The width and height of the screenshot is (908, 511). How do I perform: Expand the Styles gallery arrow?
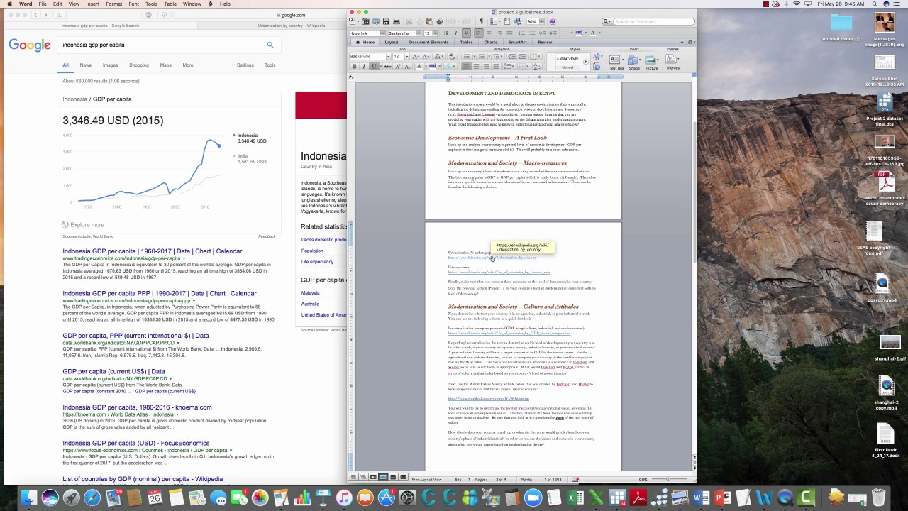coord(586,62)
